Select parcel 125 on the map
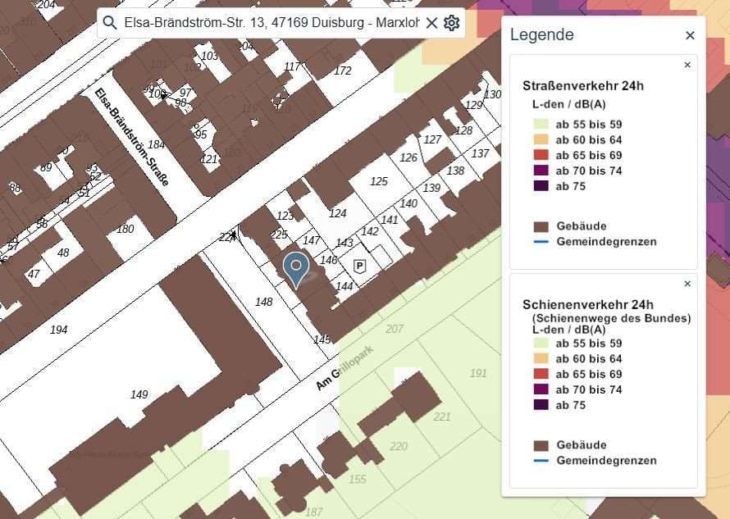Viewport: 730px width, 519px height. click(x=378, y=181)
